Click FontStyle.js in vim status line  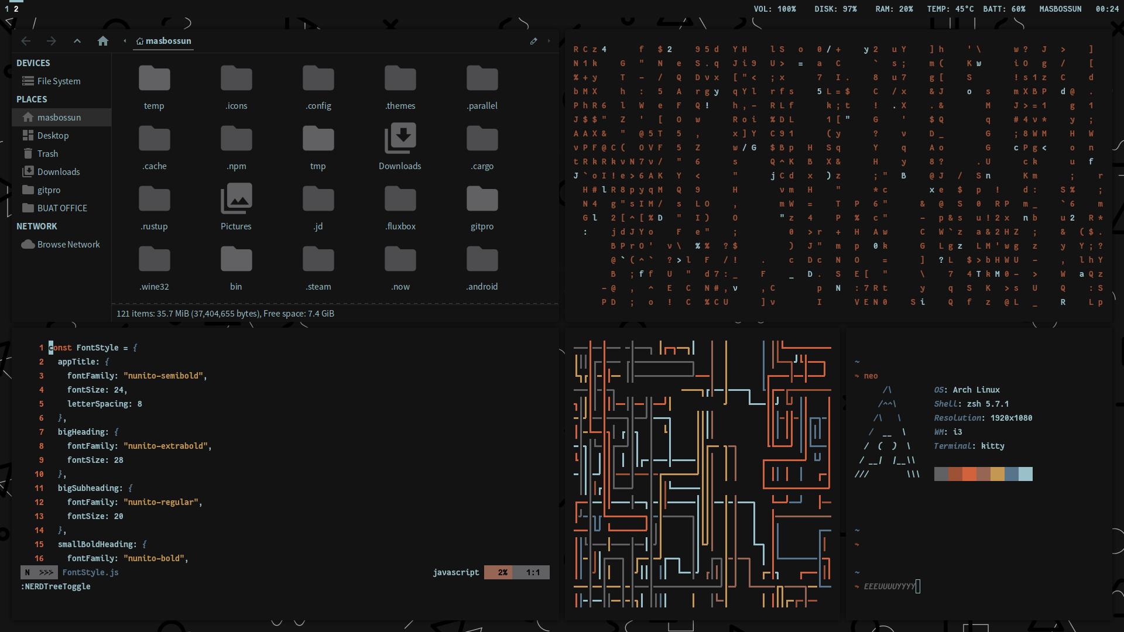tap(91, 572)
